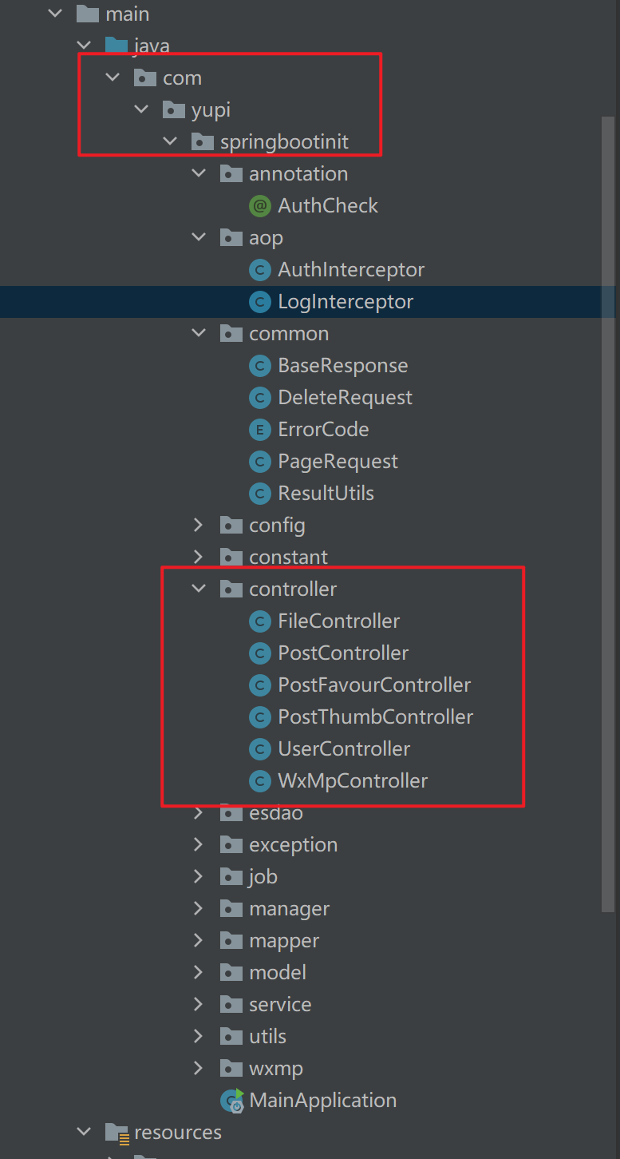Expand the model package
620x1159 pixels.
click(x=199, y=973)
